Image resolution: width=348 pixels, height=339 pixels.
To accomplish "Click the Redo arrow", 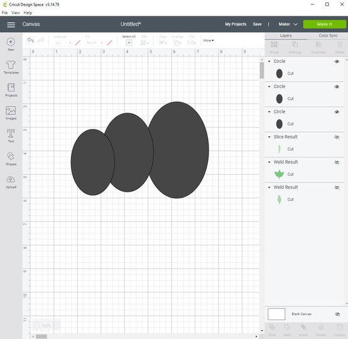I will point(41,40).
